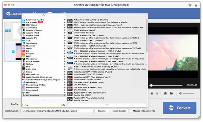Expand the All Profiles submenu arrow
203x122 pixels.
pyautogui.click(x=65, y=95)
